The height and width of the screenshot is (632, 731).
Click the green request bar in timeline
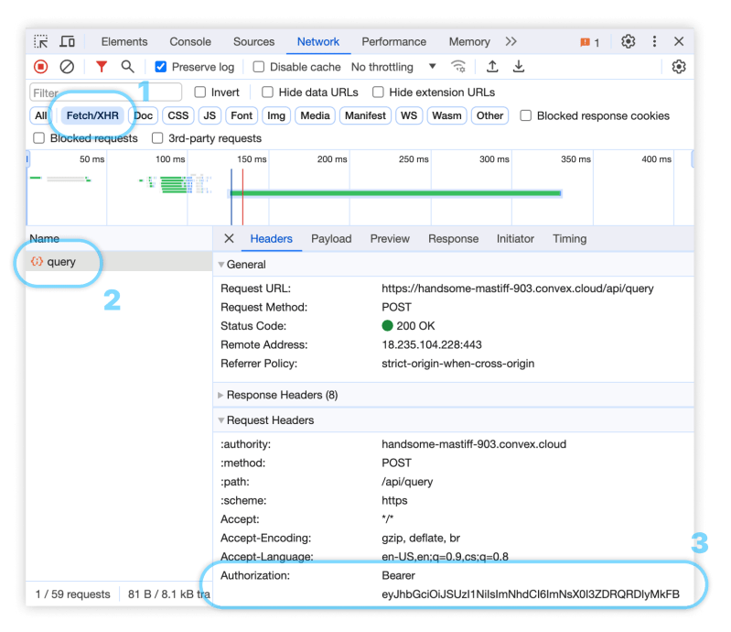[x=395, y=192]
